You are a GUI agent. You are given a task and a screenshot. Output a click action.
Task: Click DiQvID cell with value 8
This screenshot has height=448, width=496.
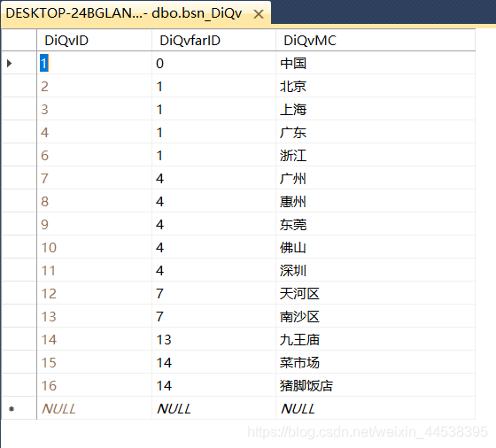94,202
